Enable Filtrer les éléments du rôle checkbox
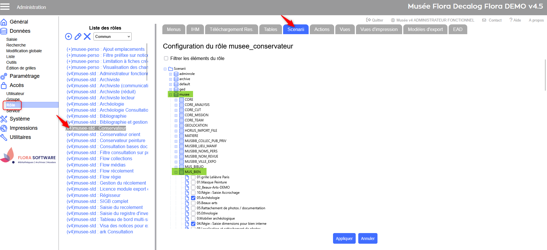Image resolution: width=547 pixels, height=250 pixels. click(166, 58)
